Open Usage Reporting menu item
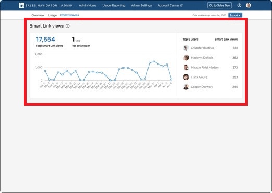The height and width of the screenshot is (193, 272). 114,5
